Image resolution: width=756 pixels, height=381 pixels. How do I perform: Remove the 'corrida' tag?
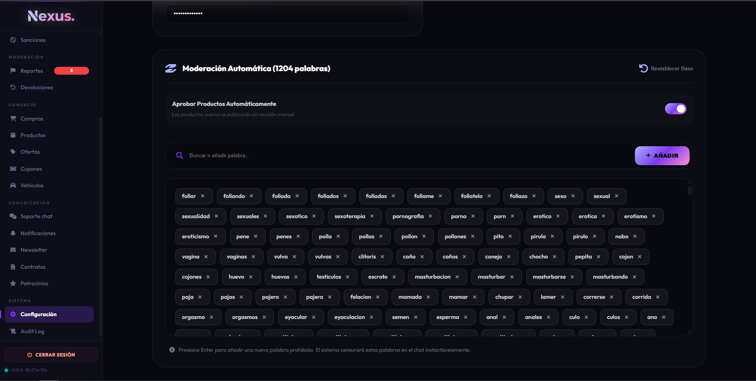[x=658, y=297]
